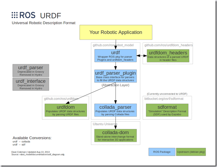Image resolution: width=217 pixels, height=167 pixels.
Task: Click the gray 'urdf_parser' deprecated box
Action: pyautogui.click(x=31, y=71)
